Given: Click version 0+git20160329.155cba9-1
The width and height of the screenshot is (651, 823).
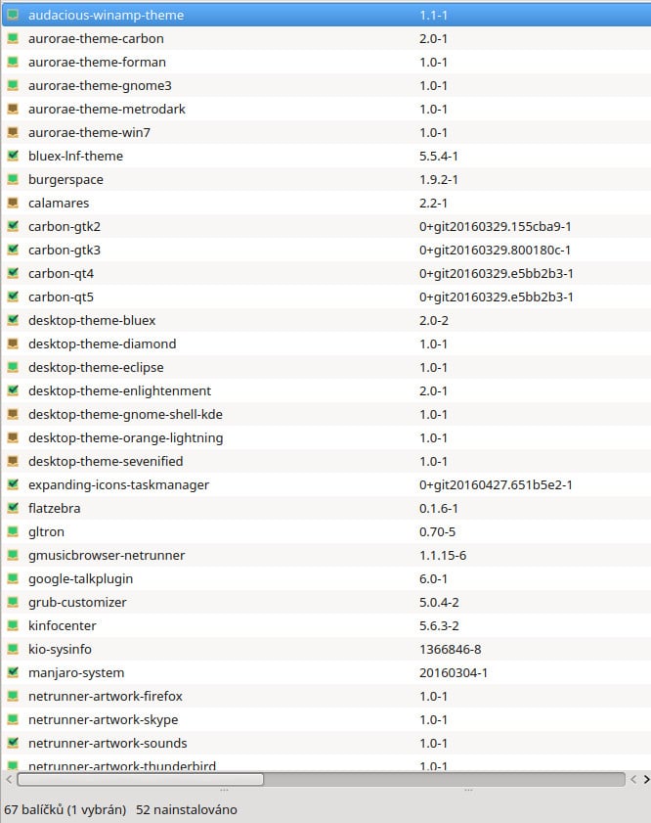Looking at the screenshot, I should pyautogui.click(x=496, y=226).
